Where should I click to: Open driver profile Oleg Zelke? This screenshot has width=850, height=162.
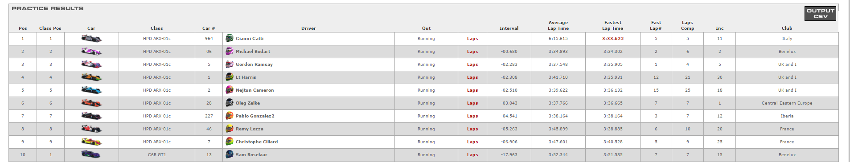point(248,103)
